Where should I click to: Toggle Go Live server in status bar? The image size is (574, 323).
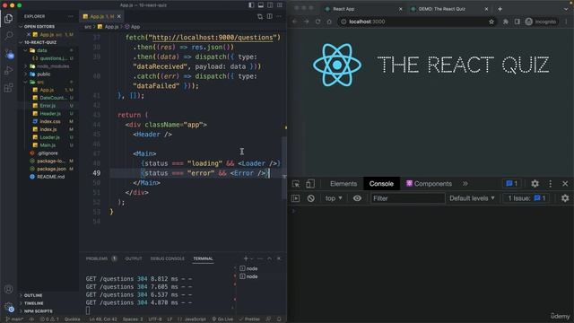(222, 319)
